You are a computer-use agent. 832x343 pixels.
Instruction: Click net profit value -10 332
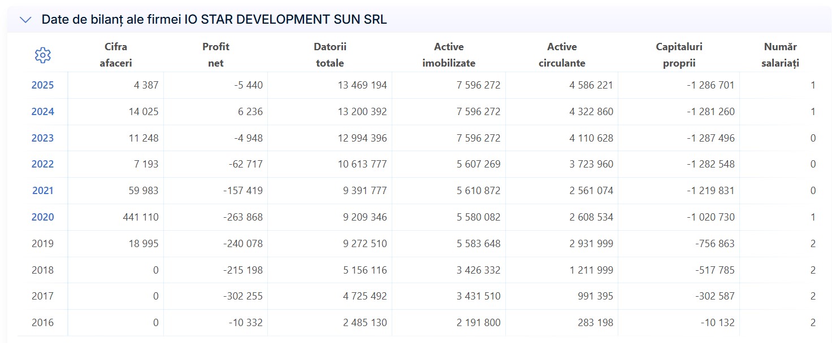click(246, 323)
